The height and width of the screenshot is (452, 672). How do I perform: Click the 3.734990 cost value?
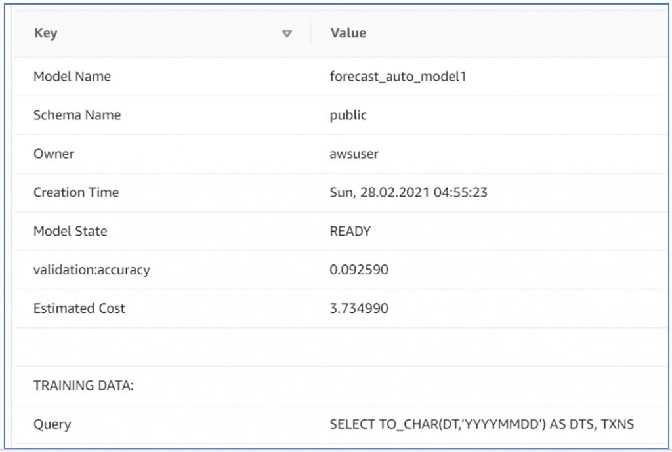[x=359, y=308]
